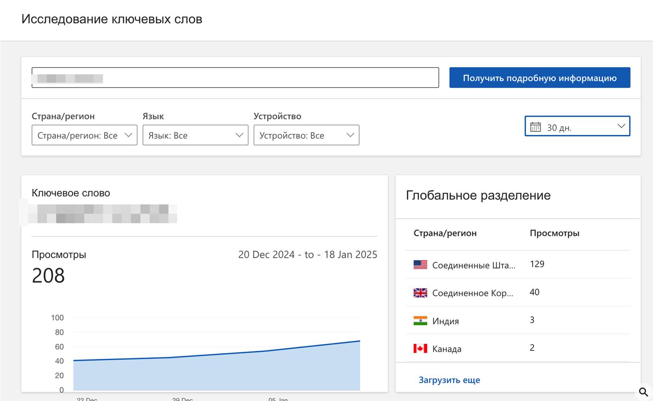653x401 pixels.
Task: Click the United States flag icon
Action: 420,264
